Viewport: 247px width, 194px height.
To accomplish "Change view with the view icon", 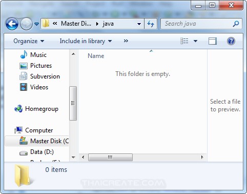I will (x=184, y=41).
